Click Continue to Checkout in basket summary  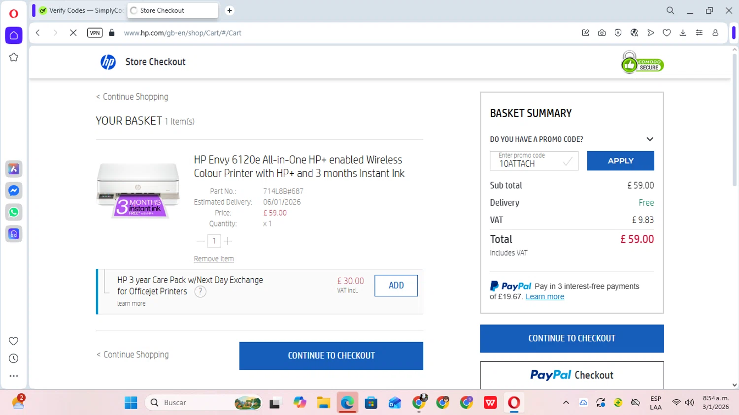[x=572, y=339]
